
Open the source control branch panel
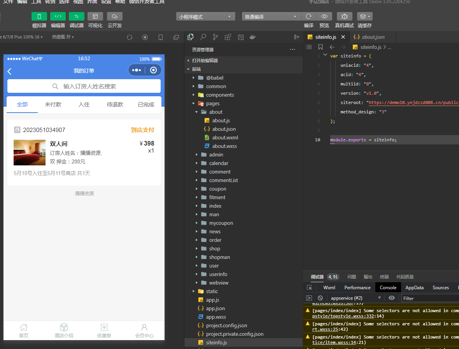click(x=215, y=37)
